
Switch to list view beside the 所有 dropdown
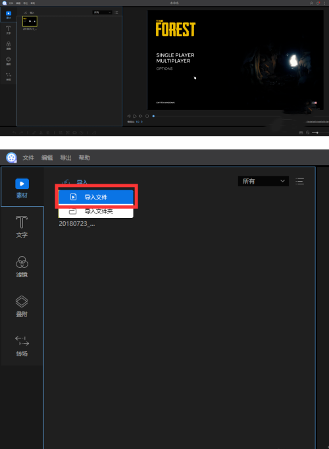[300, 181]
